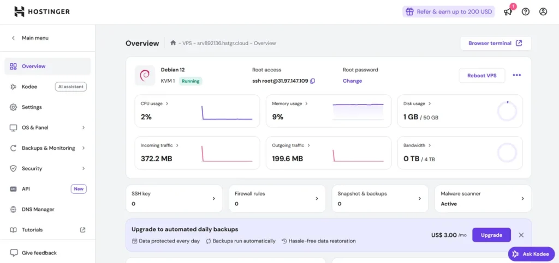Open Outgoing traffic details chevron
The width and height of the screenshot is (559, 263).
[309, 145]
